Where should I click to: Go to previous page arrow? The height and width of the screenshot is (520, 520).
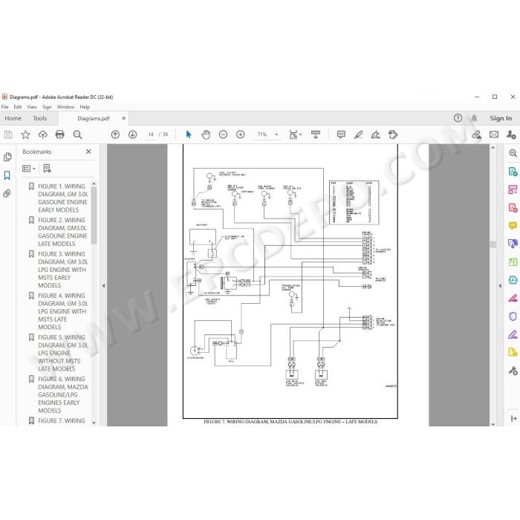pyautogui.click(x=115, y=134)
